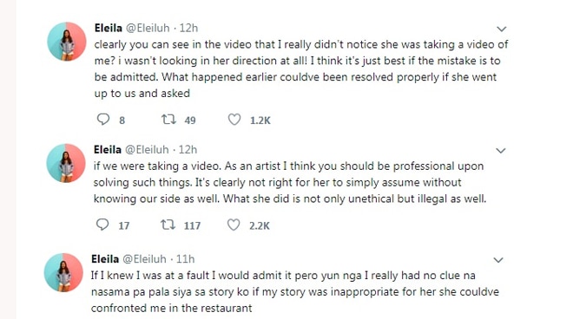Open the 12h timestamp of first tweet
The width and height of the screenshot is (573, 319).
[x=188, y=28]
